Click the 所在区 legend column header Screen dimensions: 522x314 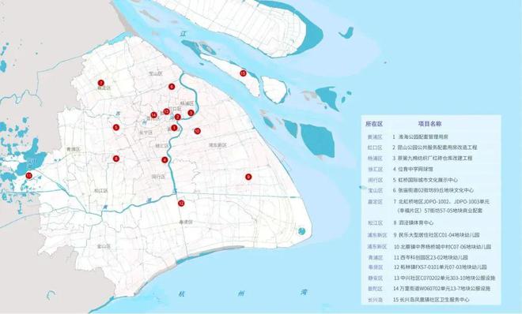pos(374,124)
